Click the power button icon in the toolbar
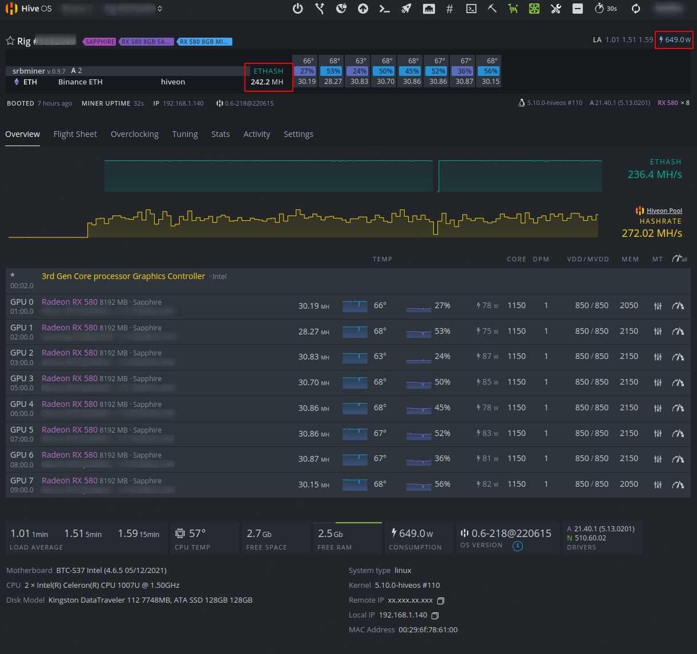The height and width of the screenshot is (654, 697). click(x=297, y=9)
